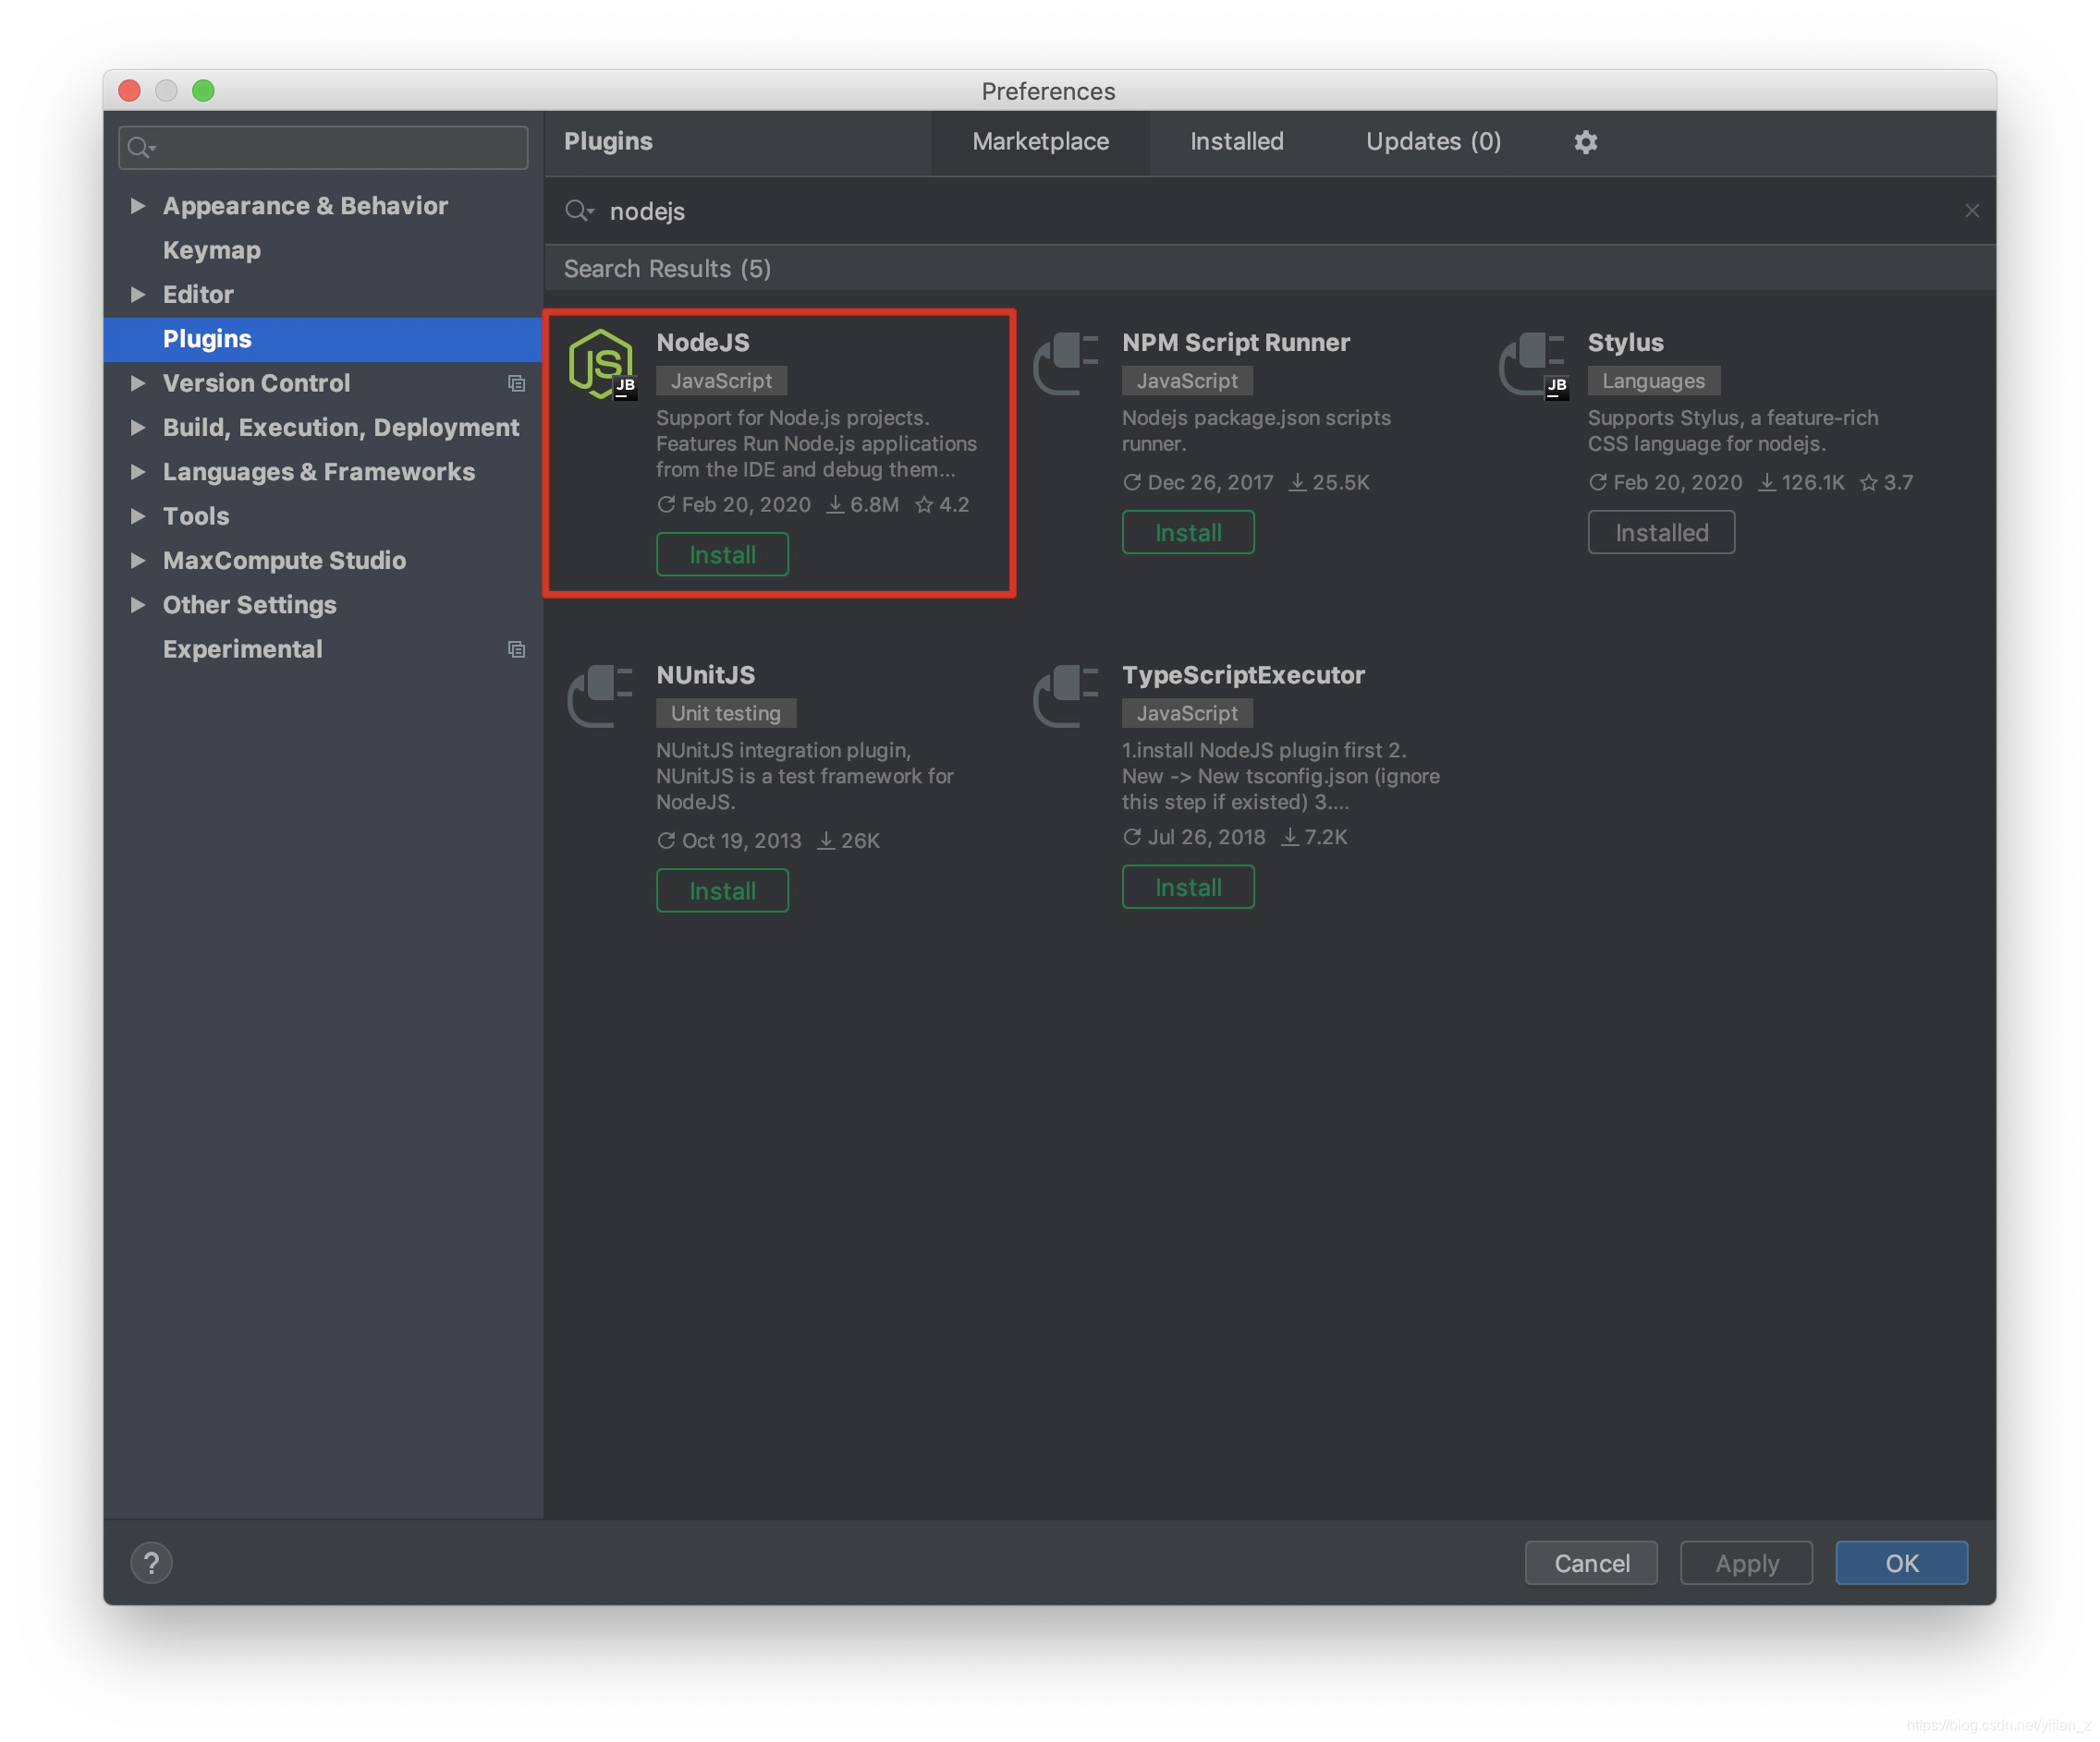Select Plugins in the settings tree

click(322, 340)
